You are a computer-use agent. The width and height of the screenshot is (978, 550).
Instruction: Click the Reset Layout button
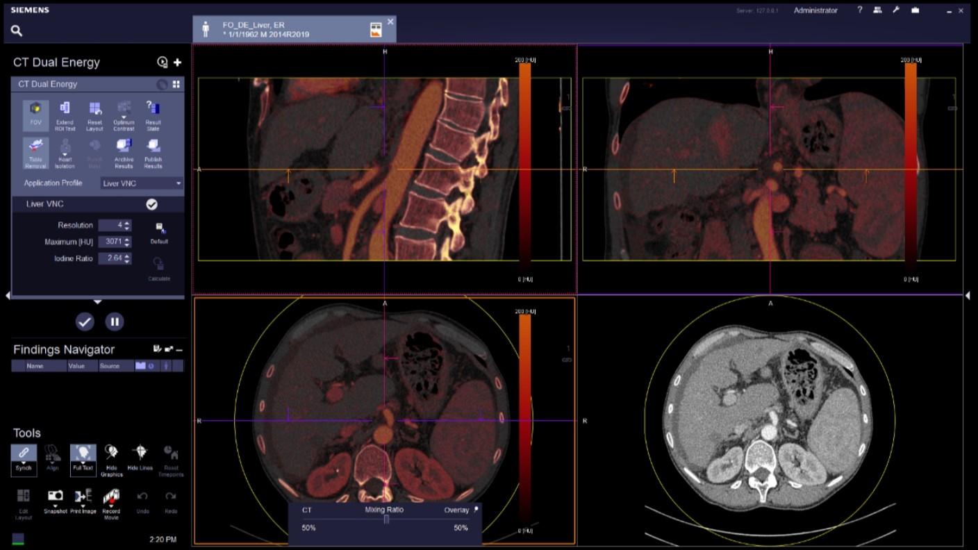click(94, 112)
